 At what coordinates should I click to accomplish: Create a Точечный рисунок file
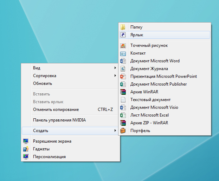coord(165,45)
